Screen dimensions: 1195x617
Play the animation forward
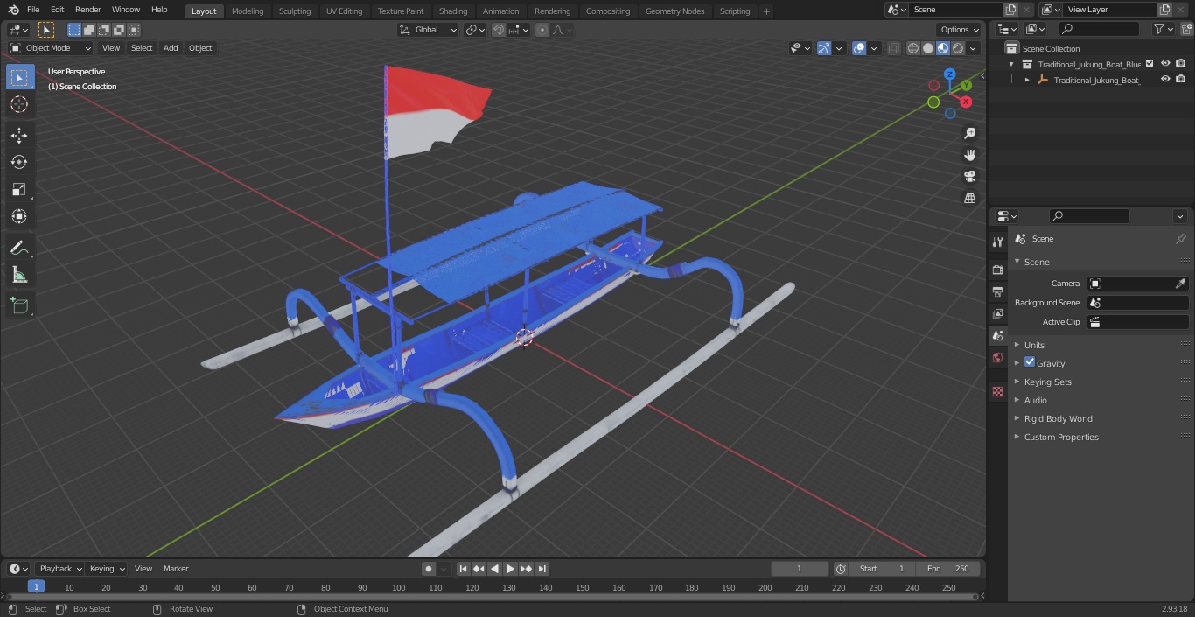pyautogui.click(x=510, y=569)
